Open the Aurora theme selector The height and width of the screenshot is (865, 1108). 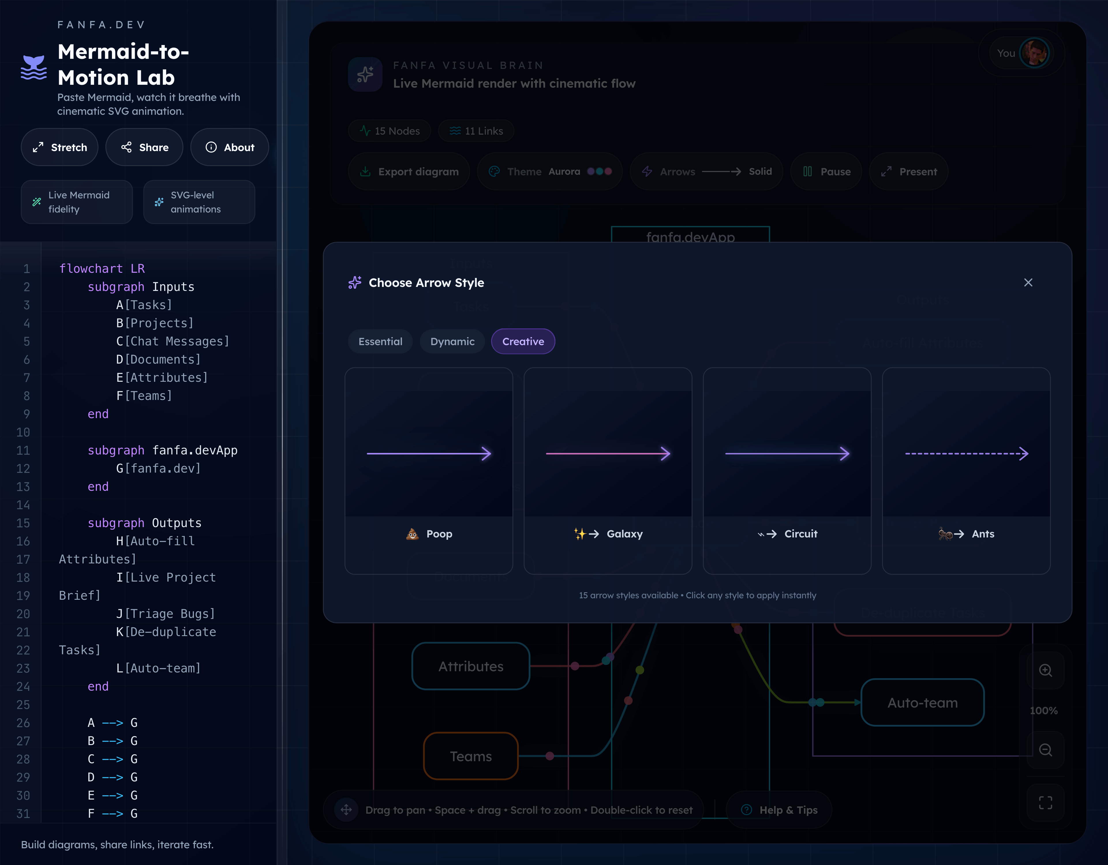pos(550,171)
